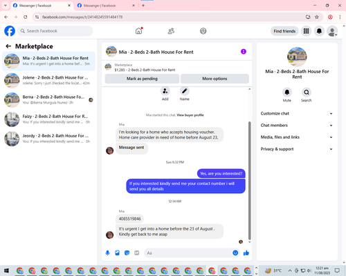Mute this conversation with bell icon

[x=287, y=92]
